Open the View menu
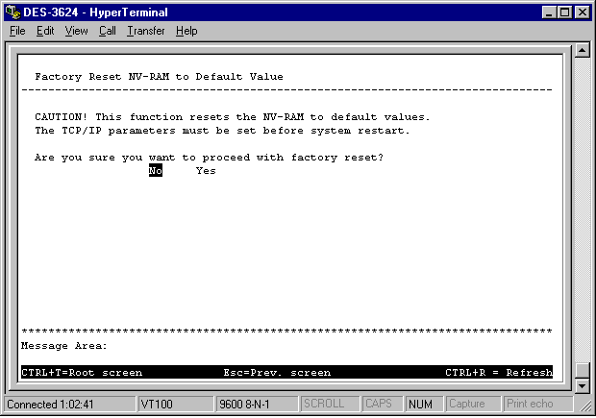The height and width of the screenshot is (418, 596). tap(76, 31)
